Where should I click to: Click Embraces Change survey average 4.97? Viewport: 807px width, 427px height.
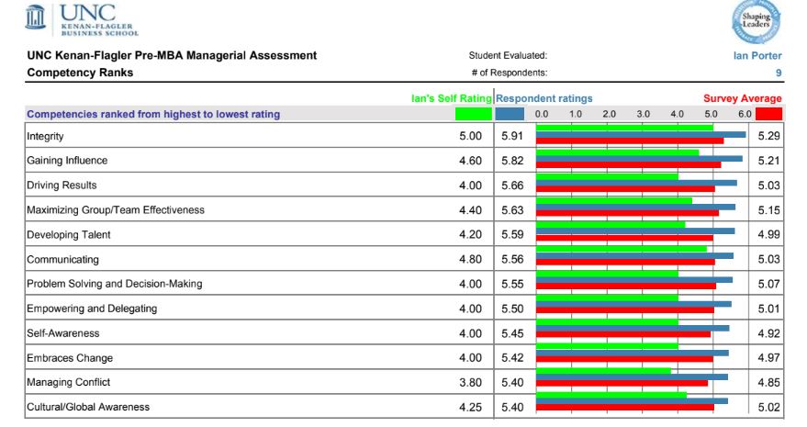(769, 357)
